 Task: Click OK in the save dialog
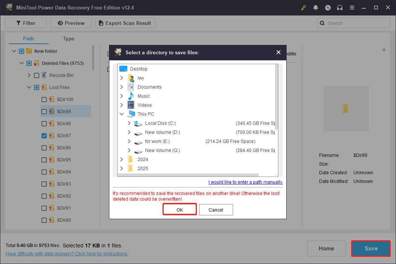(x=180, y=210)
